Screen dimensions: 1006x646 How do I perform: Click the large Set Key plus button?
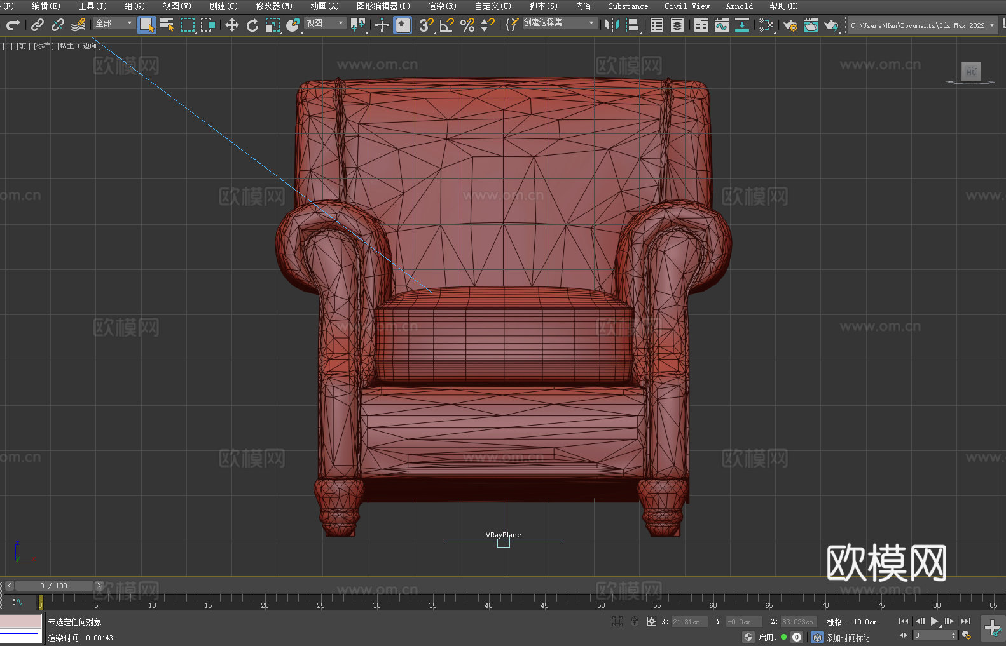(993, 628)
